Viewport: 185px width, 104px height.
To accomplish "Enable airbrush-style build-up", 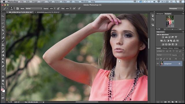I will pos(74,8).
